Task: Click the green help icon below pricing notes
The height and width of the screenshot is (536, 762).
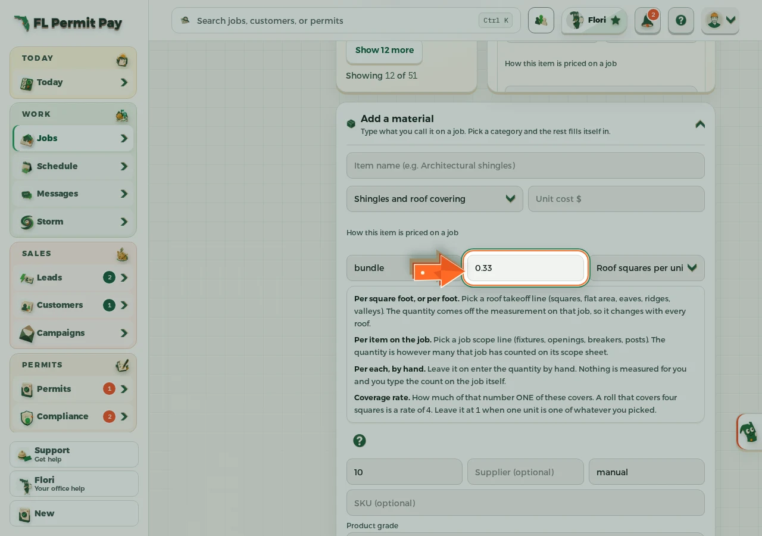Action: click(359, 441)
